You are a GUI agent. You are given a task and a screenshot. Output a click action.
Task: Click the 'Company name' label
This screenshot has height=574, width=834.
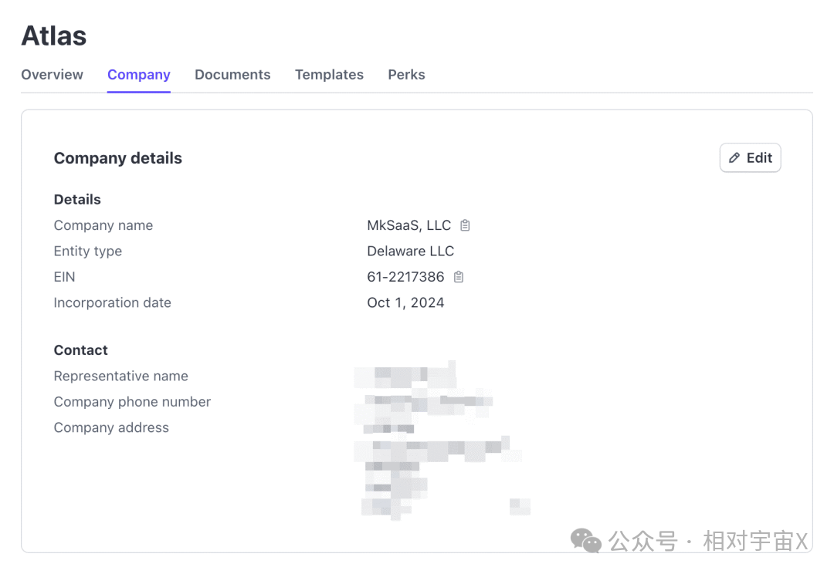(103, 225)
